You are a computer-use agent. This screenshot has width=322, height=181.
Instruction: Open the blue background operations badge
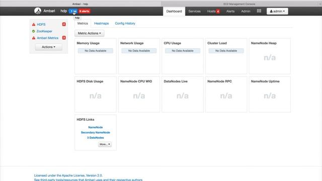tap(73, 11)
